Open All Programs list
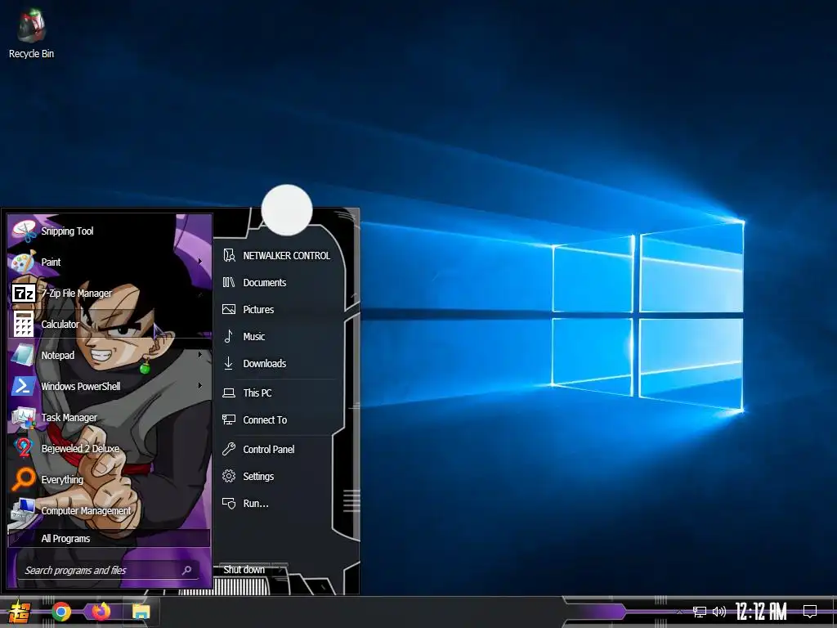 pyautogui.click(x=110, y=538)
